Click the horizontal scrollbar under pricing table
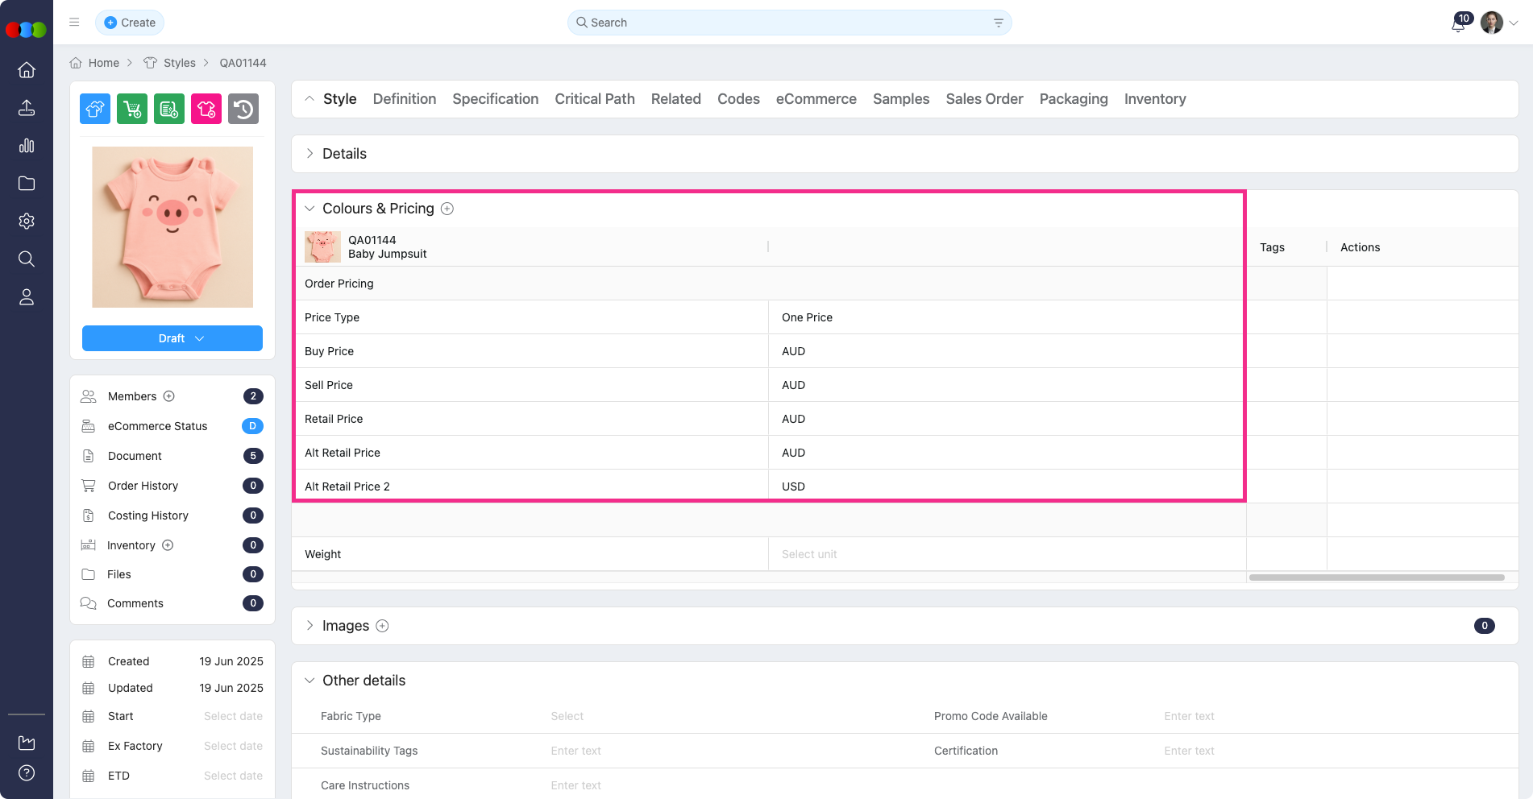 [1376, 578]
